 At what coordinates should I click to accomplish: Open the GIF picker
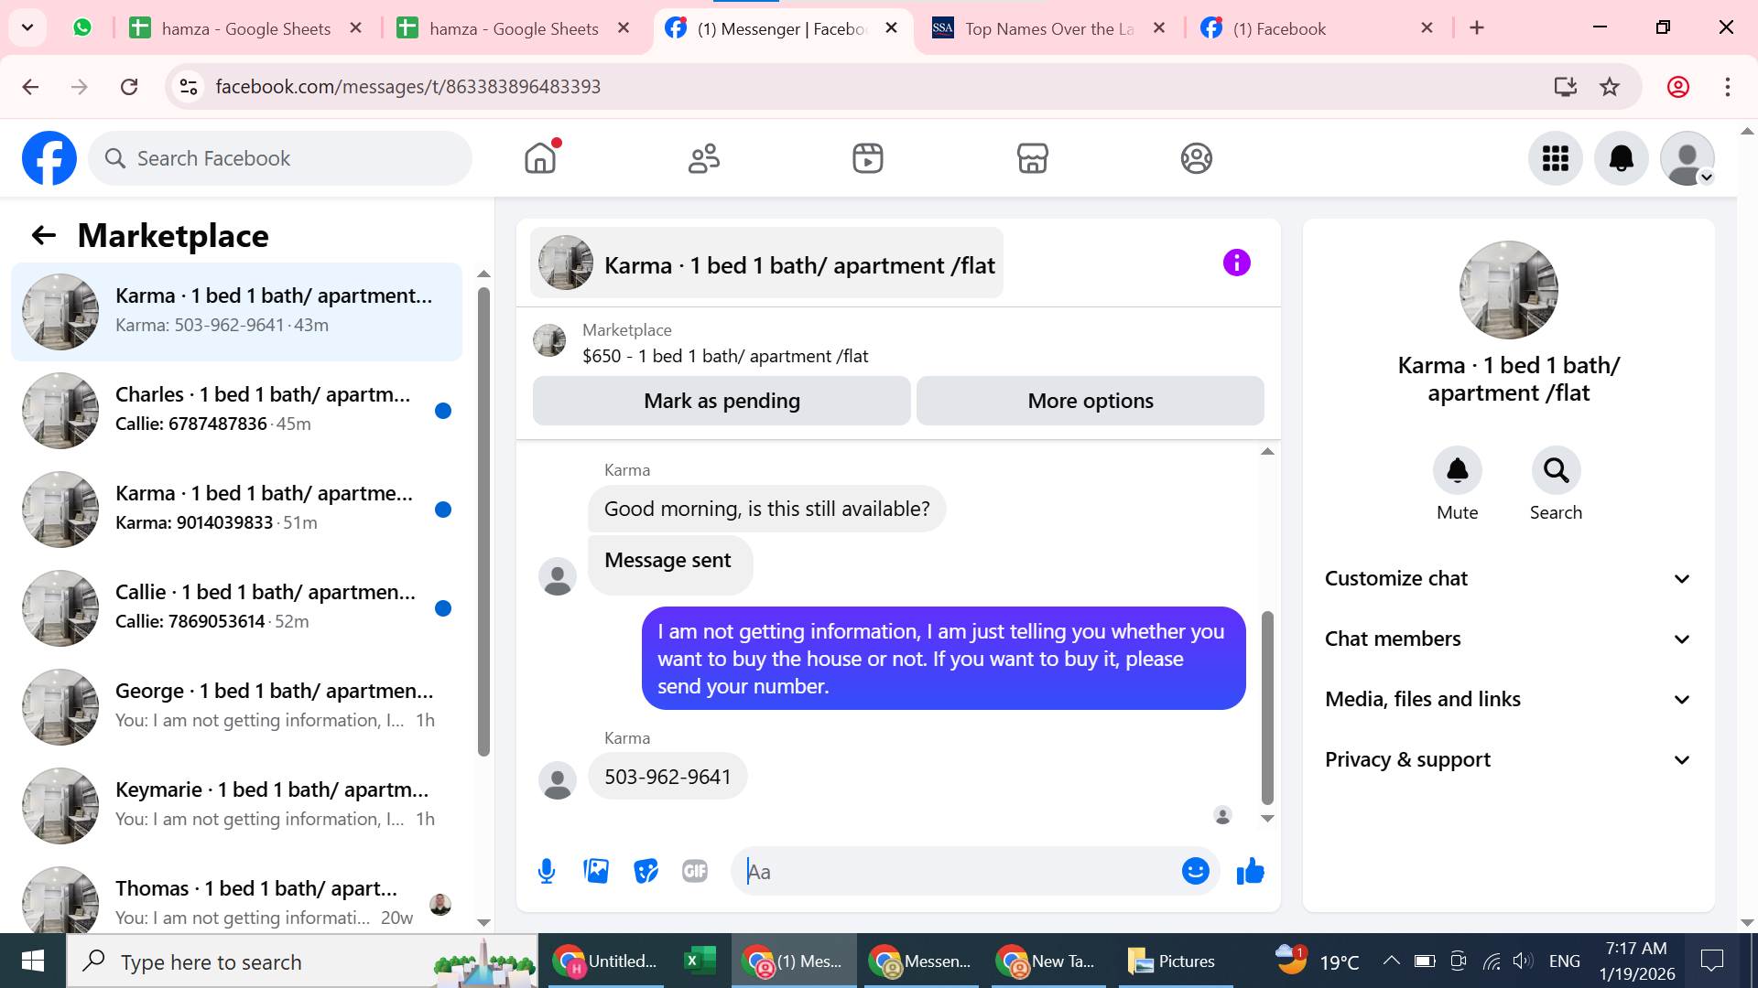[695, 871]
